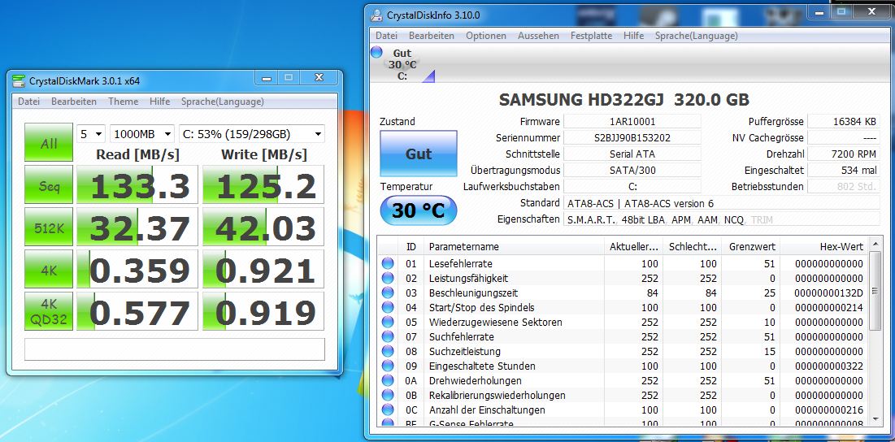
Task: Click the Puffergrösse value 16384 KB
Action: tap(845, 122)
